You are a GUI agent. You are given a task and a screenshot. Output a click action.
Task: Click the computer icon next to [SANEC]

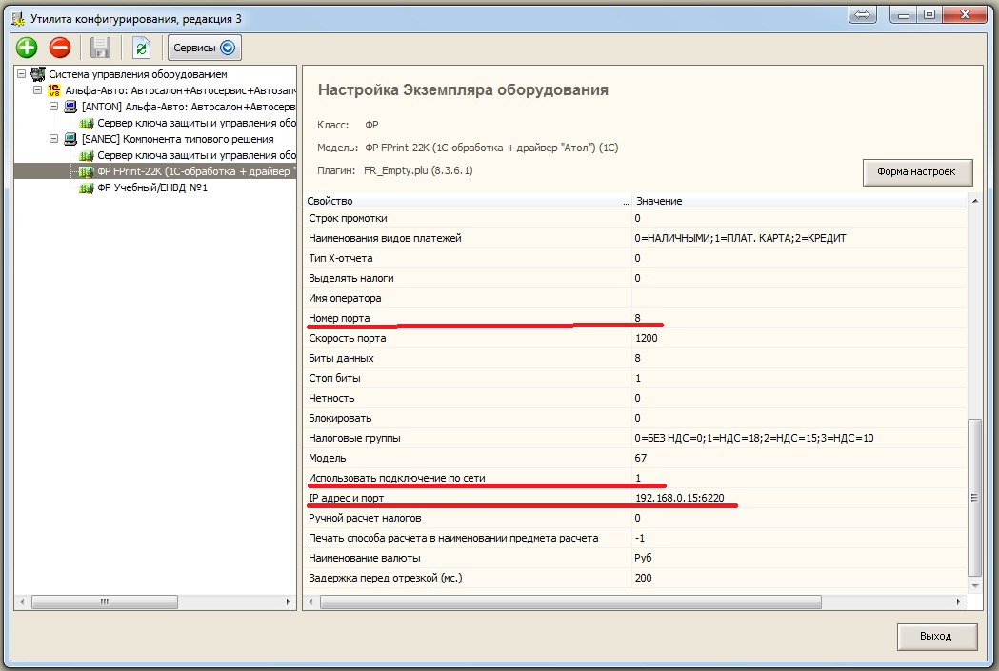point(70,139)
